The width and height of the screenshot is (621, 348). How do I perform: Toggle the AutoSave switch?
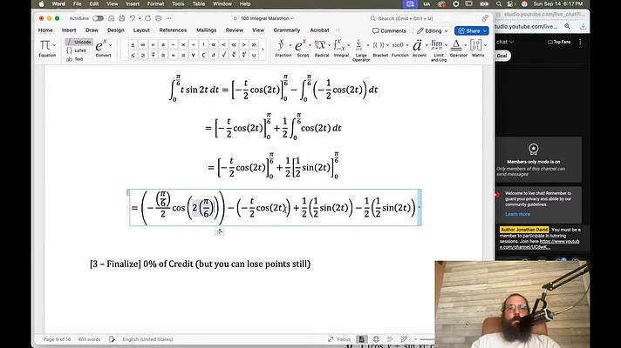97,17
